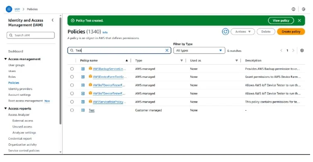Click the success checkmark icon in banner

(x=73, y=21)
